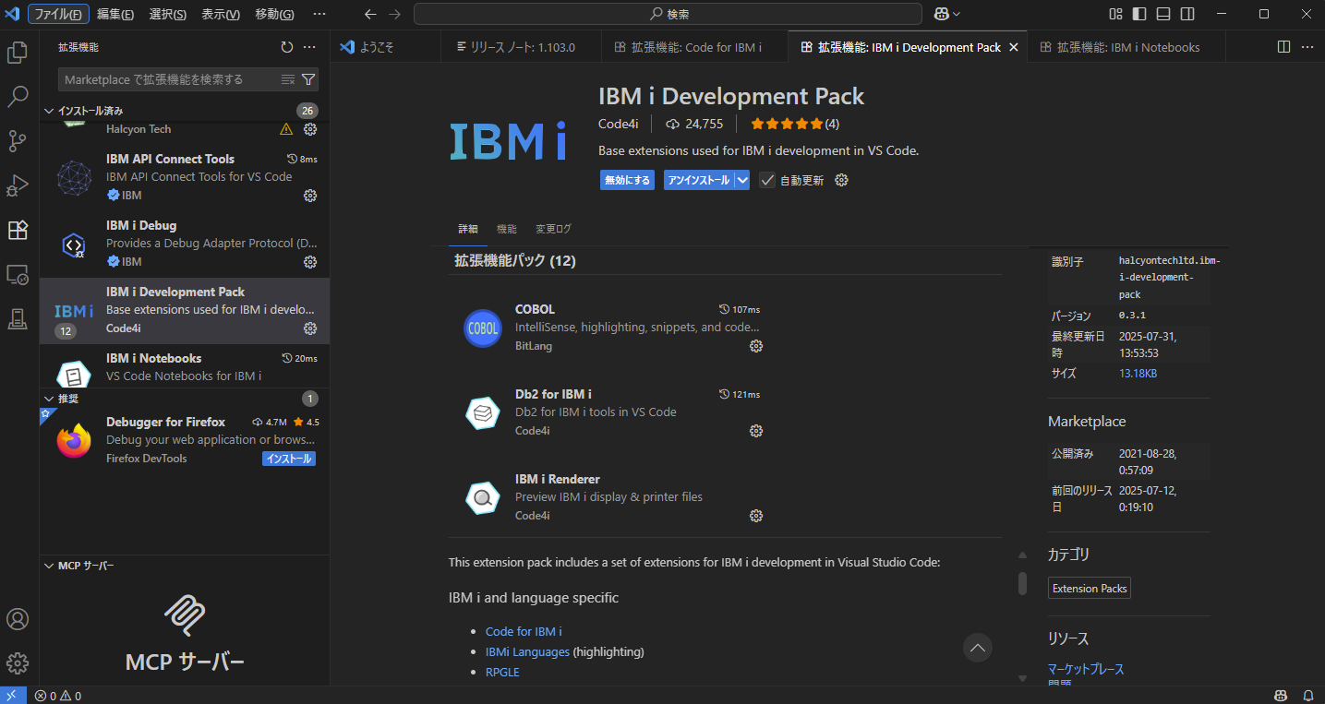The image size is (1325, 704).
Task: Open Copilot dropdown chevron in title bar
Action: (957, 14)
